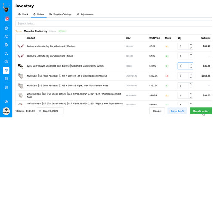Screen dimensions: 215x215
Task: Click Whitetail Deer Left product thumbnail
Action: pyautogui.click(x=21, y=95)
